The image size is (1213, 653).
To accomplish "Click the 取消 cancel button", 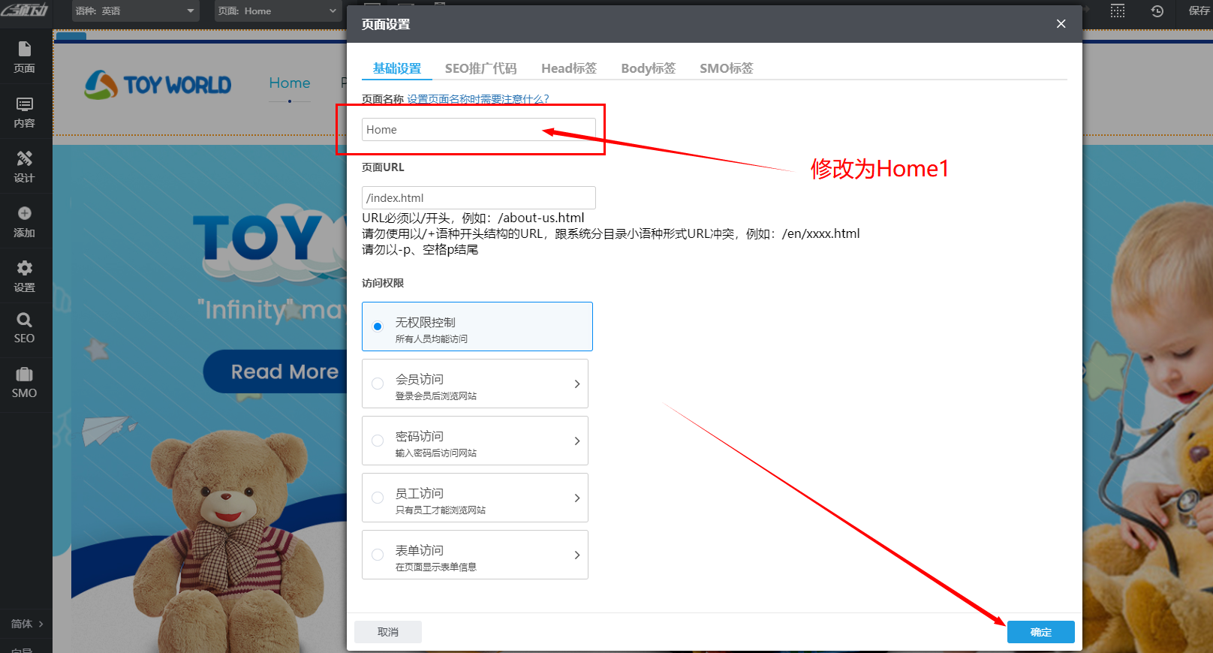I will [388, 632].
